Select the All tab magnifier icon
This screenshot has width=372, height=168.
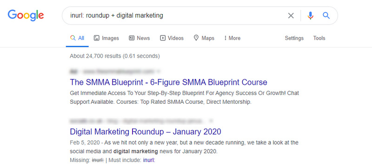pyautogui.click(x=73, y=38)
